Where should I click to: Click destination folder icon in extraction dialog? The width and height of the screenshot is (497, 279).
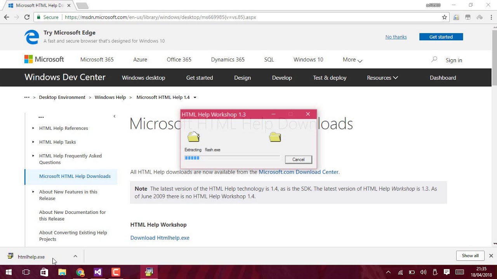point(275,137)
